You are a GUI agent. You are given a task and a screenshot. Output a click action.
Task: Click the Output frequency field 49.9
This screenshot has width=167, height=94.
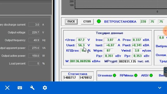point(34,40)
